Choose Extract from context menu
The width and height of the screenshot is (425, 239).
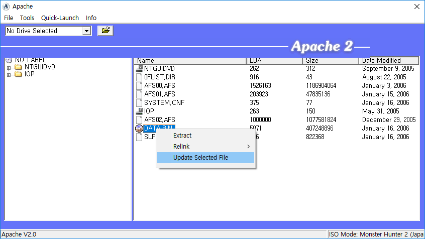[206, 136]
